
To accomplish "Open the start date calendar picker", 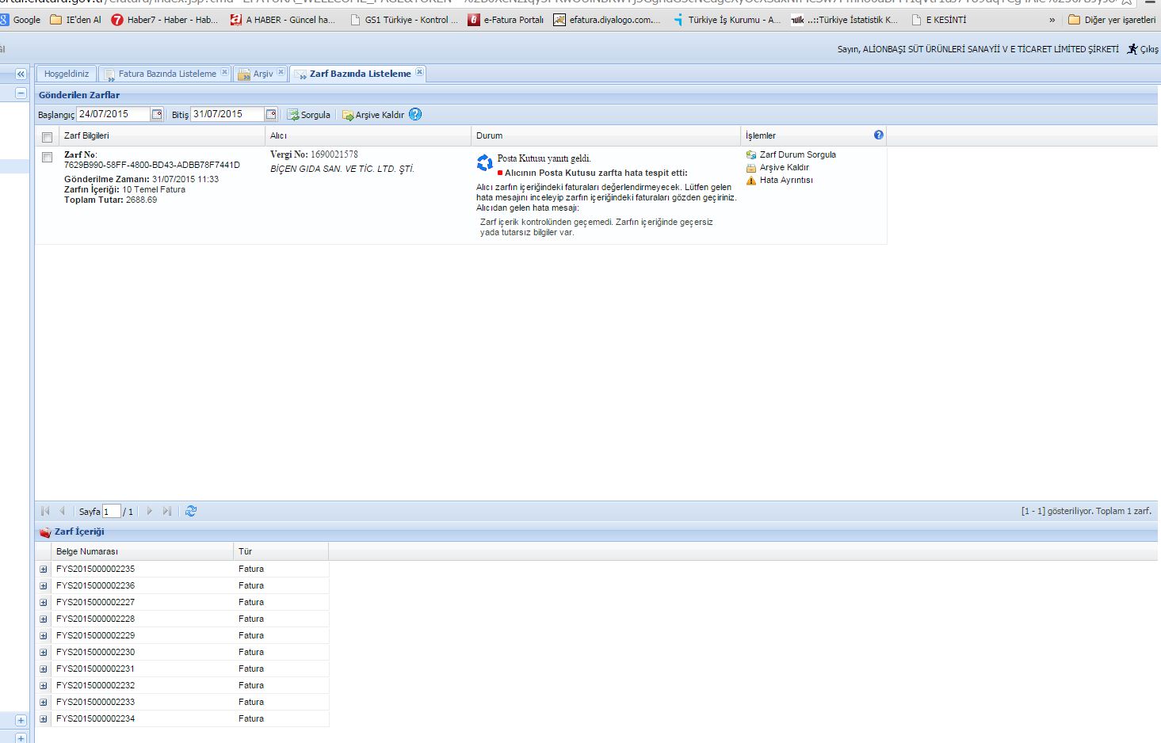I will [x=157, y=114].
